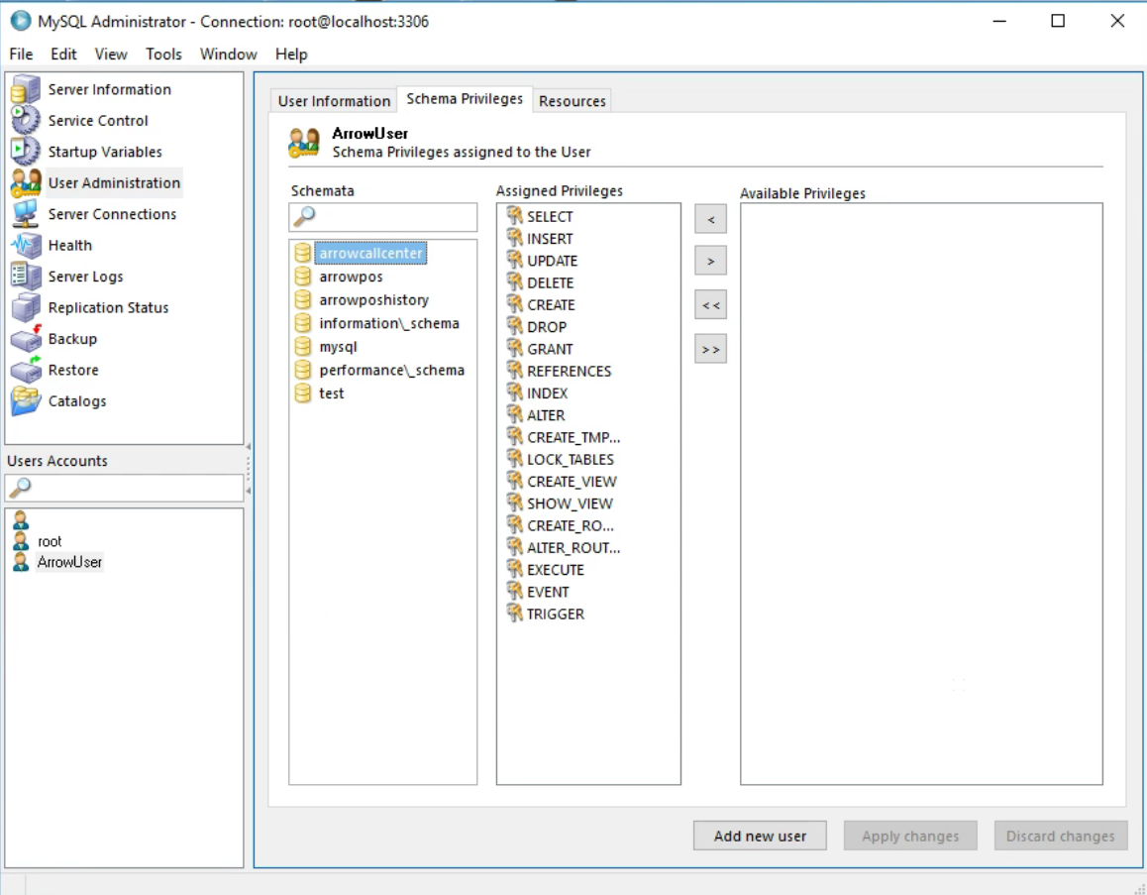
Task: Open Server Connections monitor icon
Action: pos(26,214)
